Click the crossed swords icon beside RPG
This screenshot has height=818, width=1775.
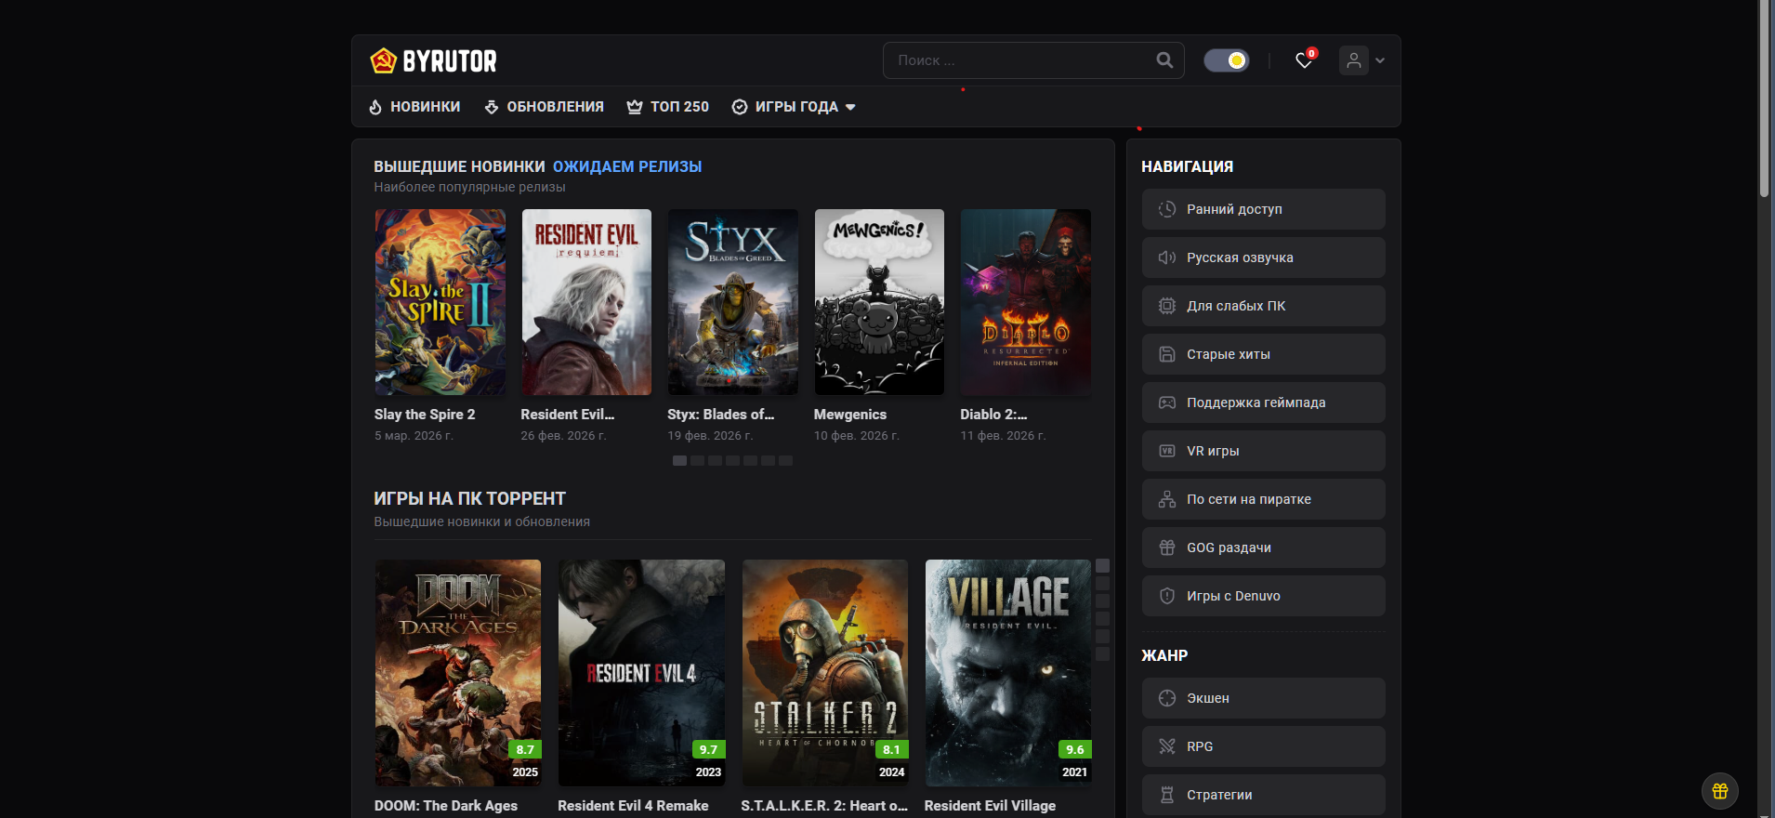pos(1167,746)
